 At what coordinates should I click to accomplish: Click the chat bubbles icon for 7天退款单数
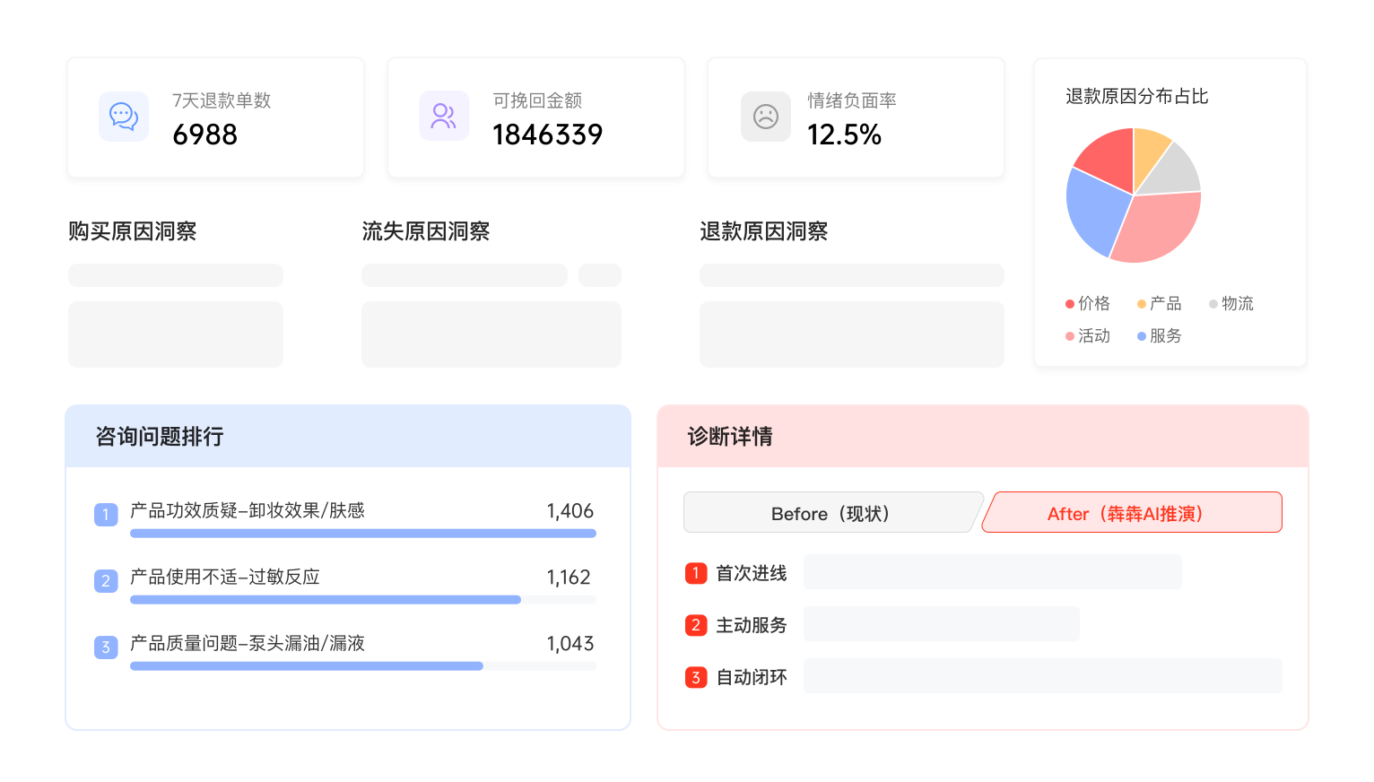click(x=124, y=117)
